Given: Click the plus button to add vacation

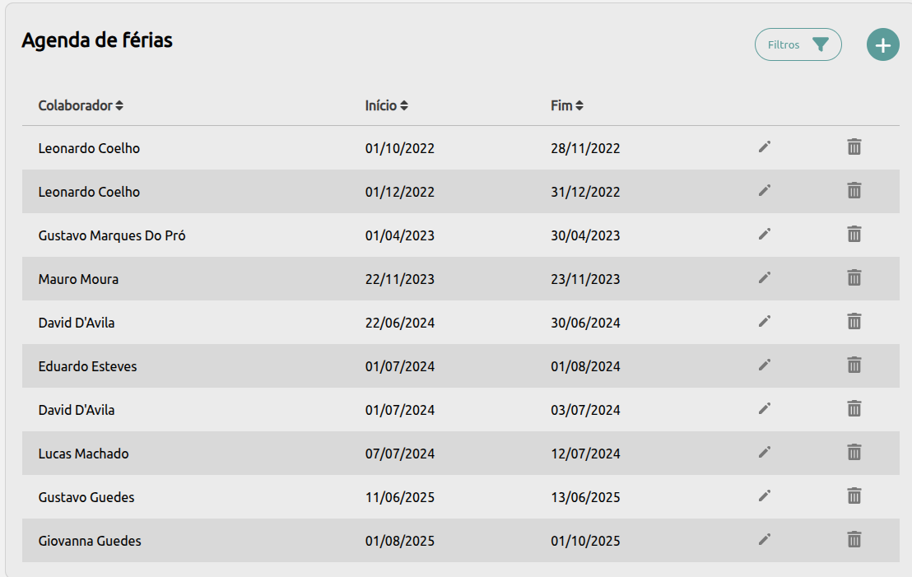Looking at the screenshot, I should [x=882, y=44].
